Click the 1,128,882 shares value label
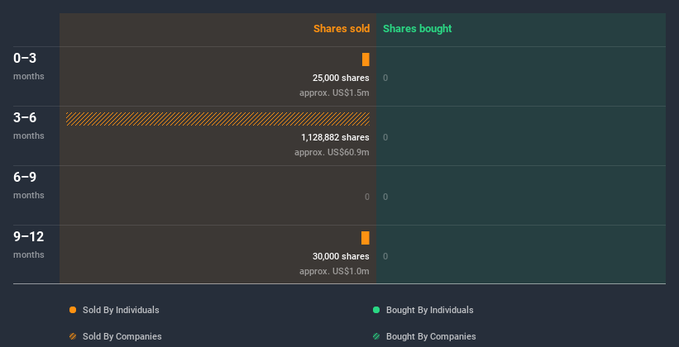Screen dimensions: 679x347 tap(335, 137)
